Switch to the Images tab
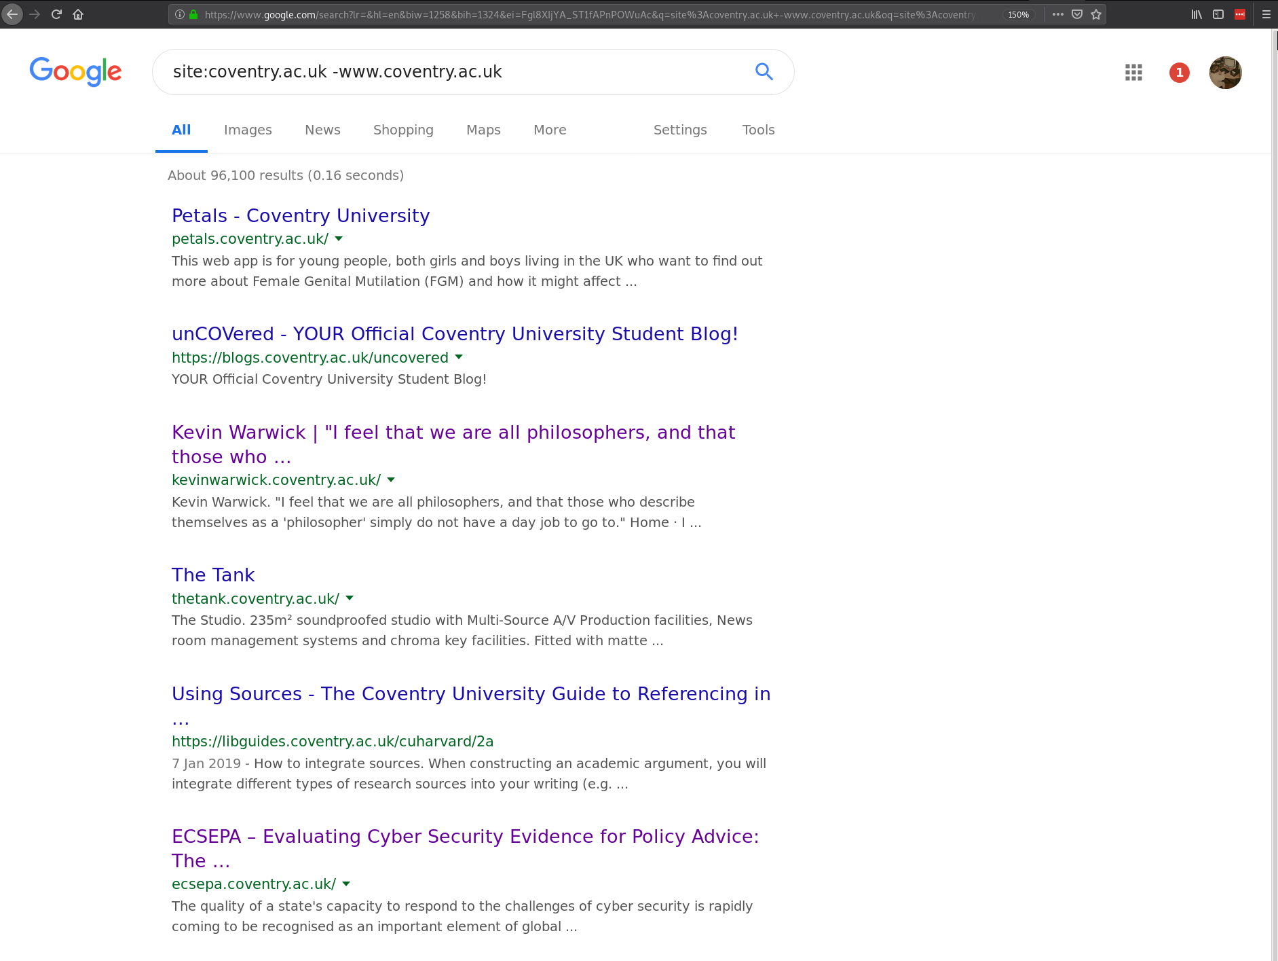Screen dimensions: 1278x961 pos(248,130)
